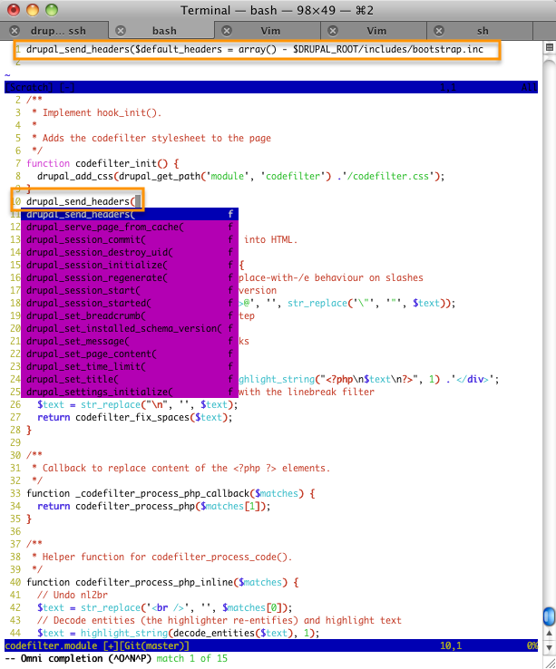This screenshot has height=669, width=556.
Task: Click the yellow minimize window button
Action: [33, 10]
